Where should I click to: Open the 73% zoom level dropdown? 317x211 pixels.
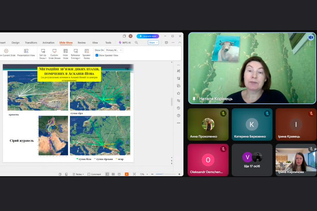144,174
